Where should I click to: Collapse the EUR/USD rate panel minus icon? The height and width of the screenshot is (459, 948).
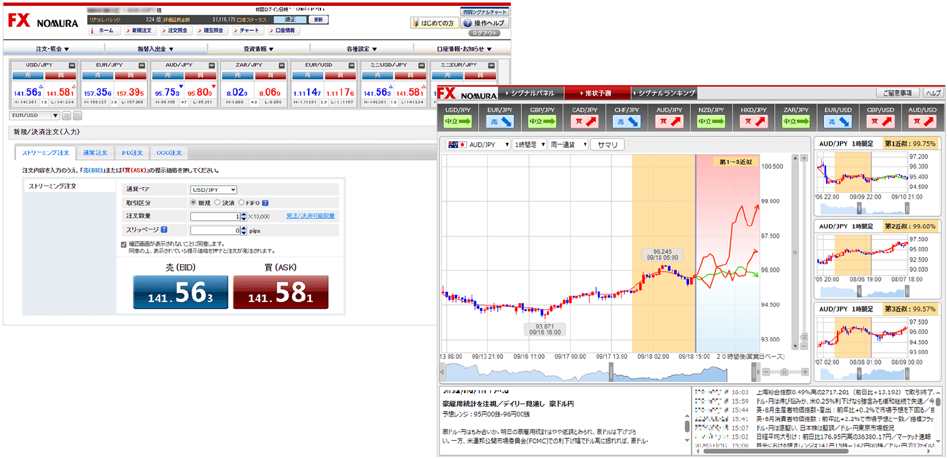pos(352,66)
